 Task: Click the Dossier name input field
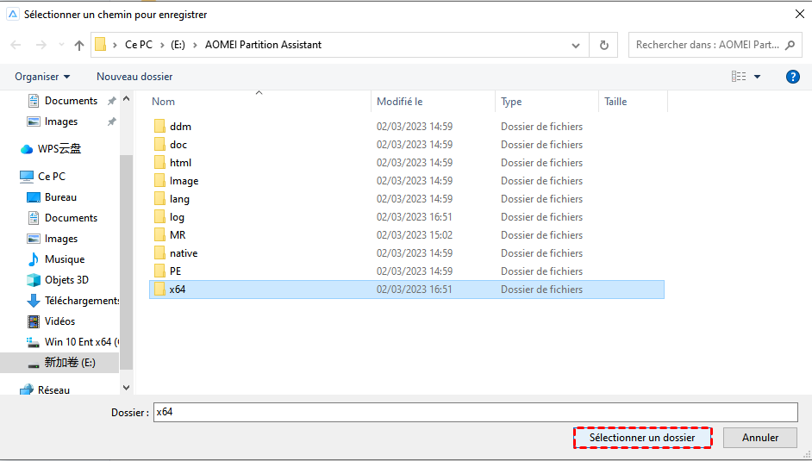[475, 412]
